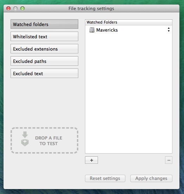Click the down arrow in drop zone

[x=25, y=135]
